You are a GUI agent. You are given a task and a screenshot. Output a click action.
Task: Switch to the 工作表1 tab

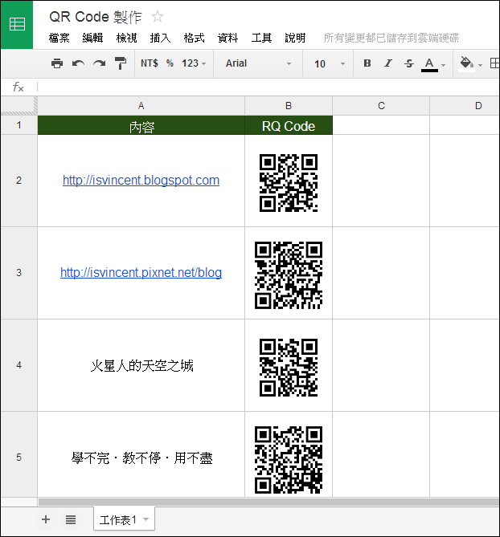[118, 520]
